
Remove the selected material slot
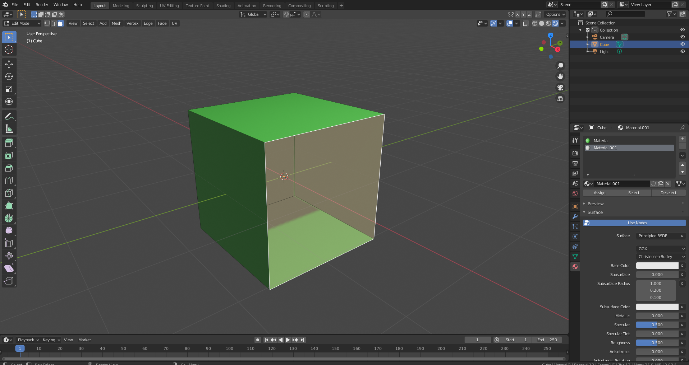683,146
